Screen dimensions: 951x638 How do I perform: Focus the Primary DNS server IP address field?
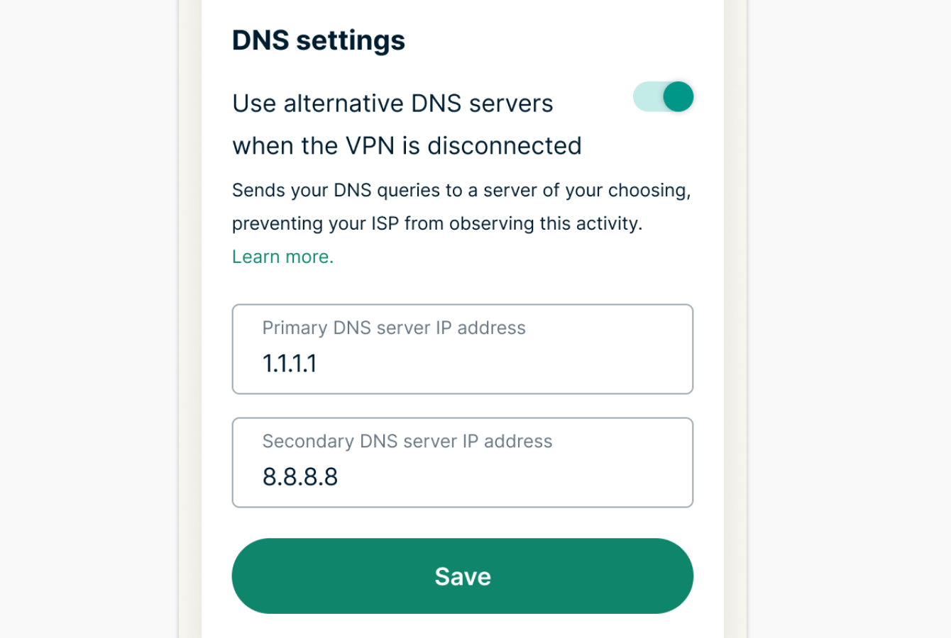pos(462,349)
